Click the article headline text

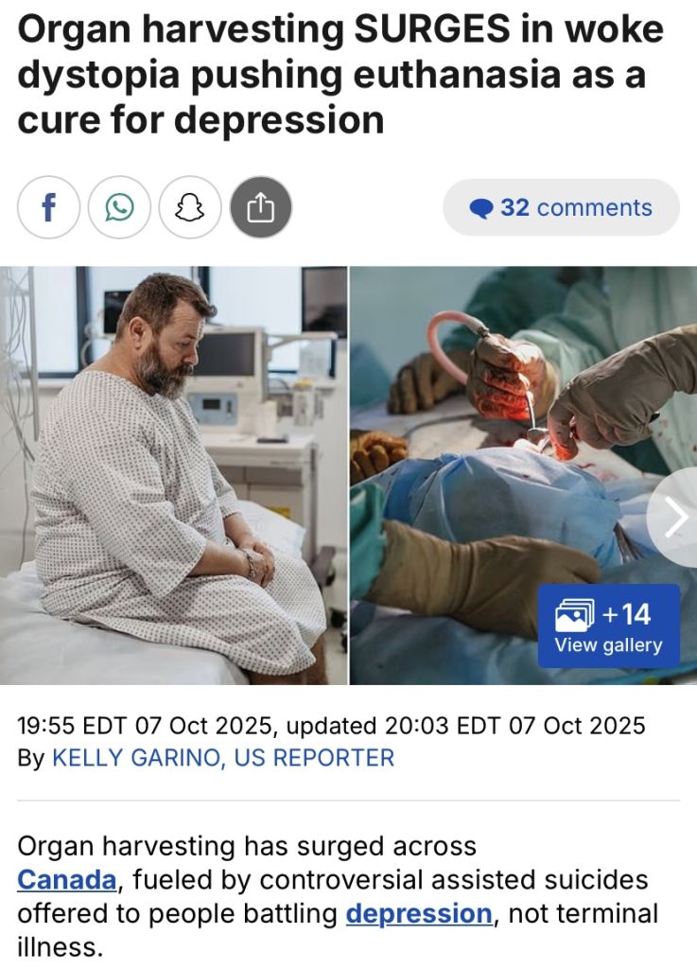click(340, 74)
